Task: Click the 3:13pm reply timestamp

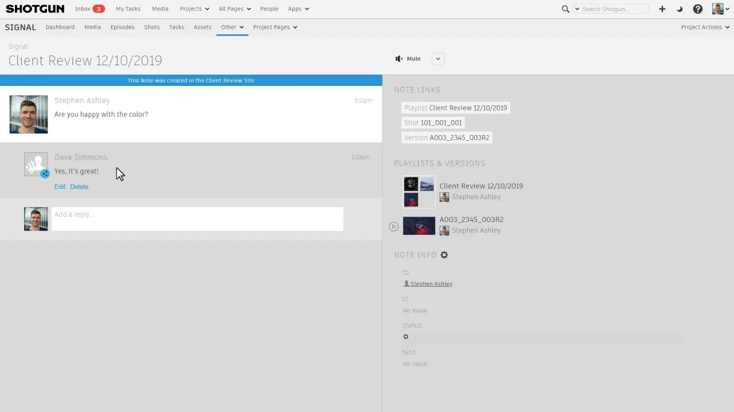Action: click(x=360, y=157)
